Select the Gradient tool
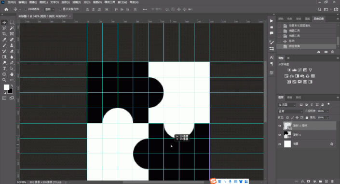Screen dimensions: 340x184 pos(4,57)
